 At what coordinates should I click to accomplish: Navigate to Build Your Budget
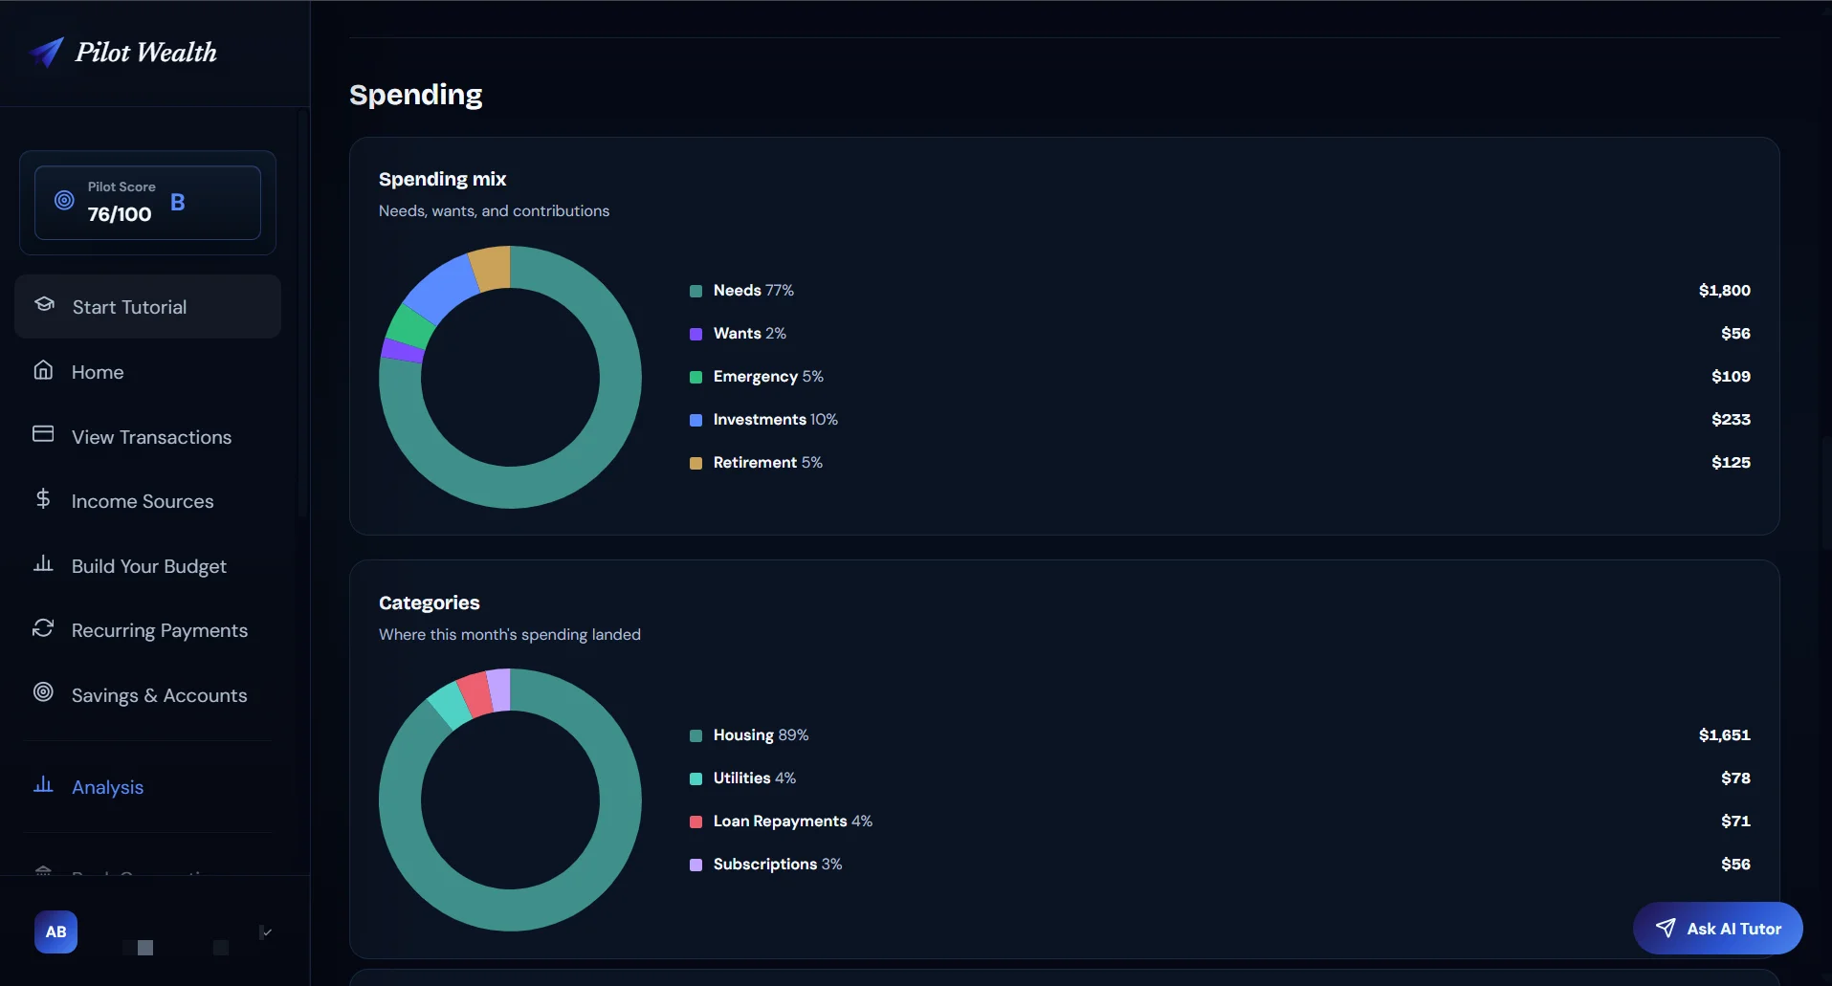[147, 565]
